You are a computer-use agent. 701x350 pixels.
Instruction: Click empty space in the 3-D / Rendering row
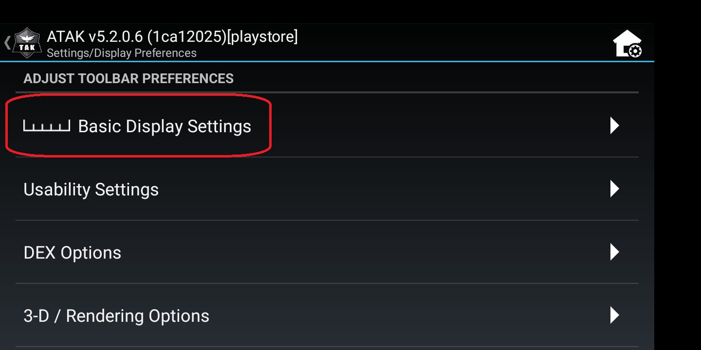[x=389, y=315]
